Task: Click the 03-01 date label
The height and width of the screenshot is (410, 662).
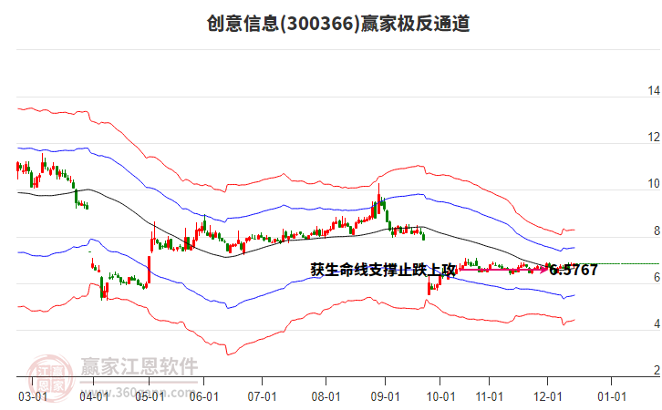Action: [33, 397]
